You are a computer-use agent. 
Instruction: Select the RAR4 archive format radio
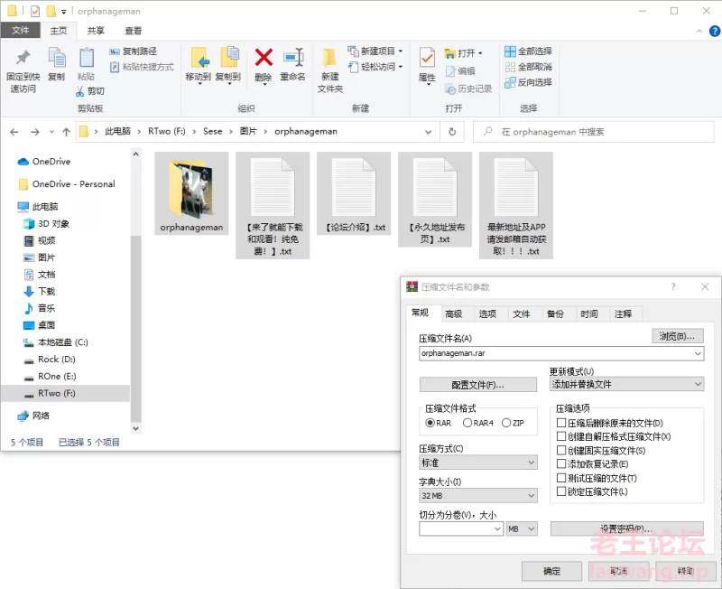point(467,423)
